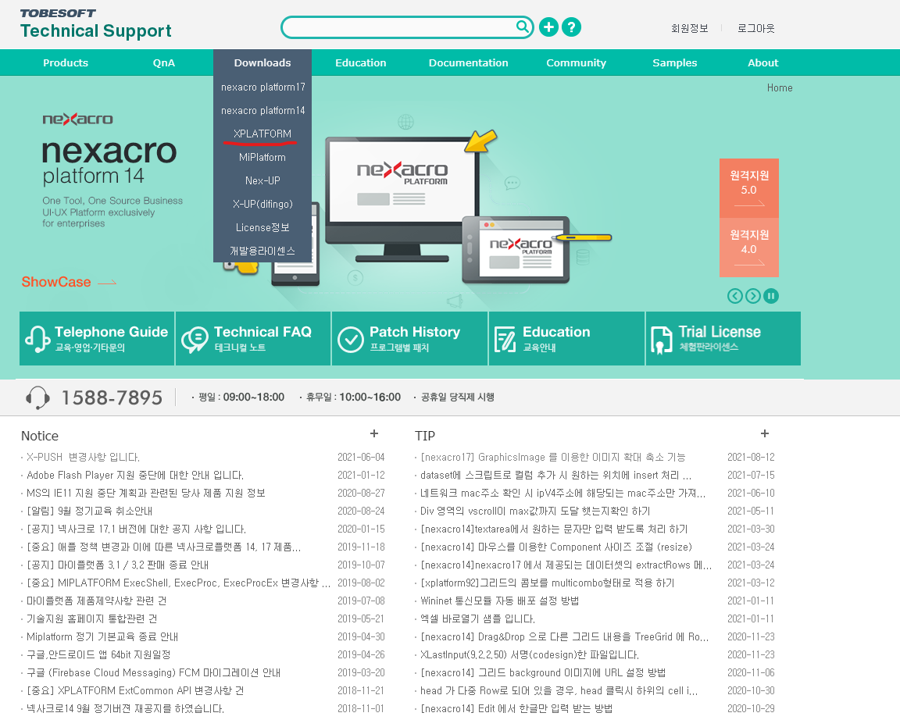Select 개발용라이센스 in Downloads dropdown
Viewport: 900px width, 720px height.
262,251
